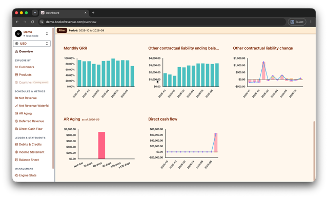Click the Monthly GRR chart title
Viewport: 328px width, 198px height.
pos(75,48)
